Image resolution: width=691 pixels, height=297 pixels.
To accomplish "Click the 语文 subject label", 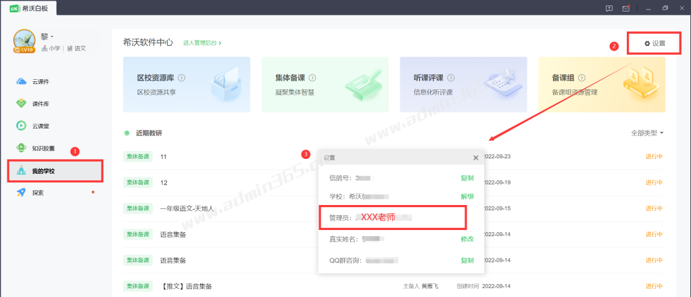I will point(76,49).
